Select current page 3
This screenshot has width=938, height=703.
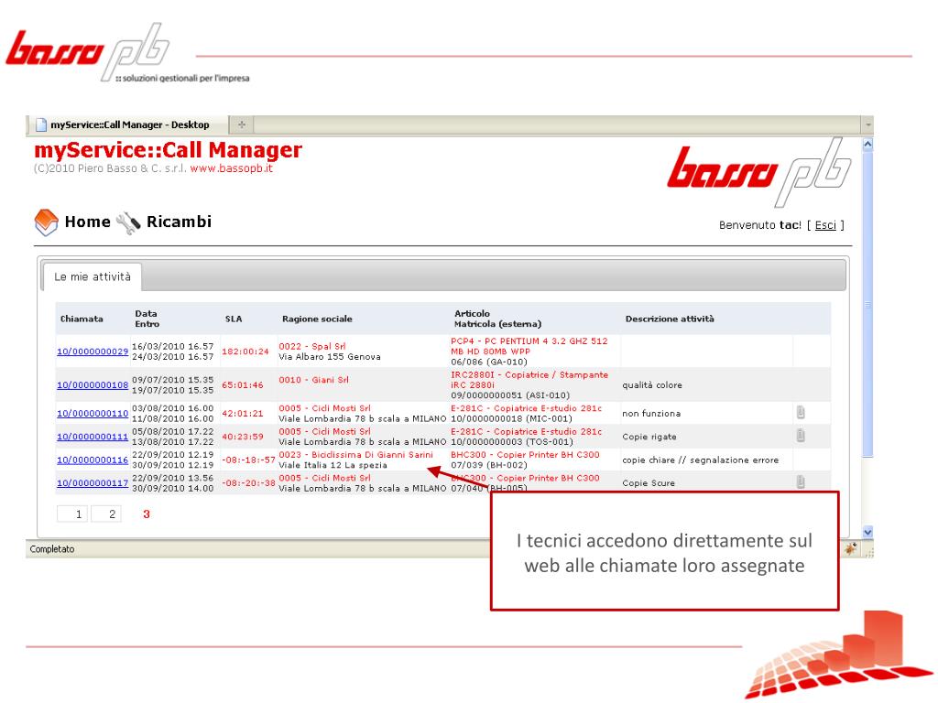[x=147, y=514]
